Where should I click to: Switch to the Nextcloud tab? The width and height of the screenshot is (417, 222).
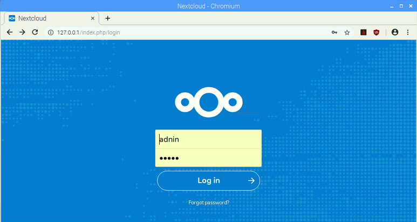(x=52, y=18)
